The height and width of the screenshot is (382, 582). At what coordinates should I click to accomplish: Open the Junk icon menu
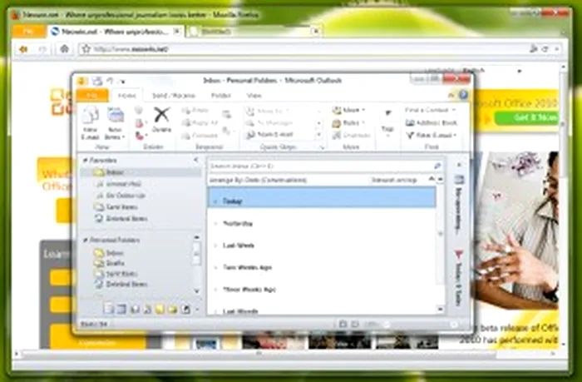point(140,136)
